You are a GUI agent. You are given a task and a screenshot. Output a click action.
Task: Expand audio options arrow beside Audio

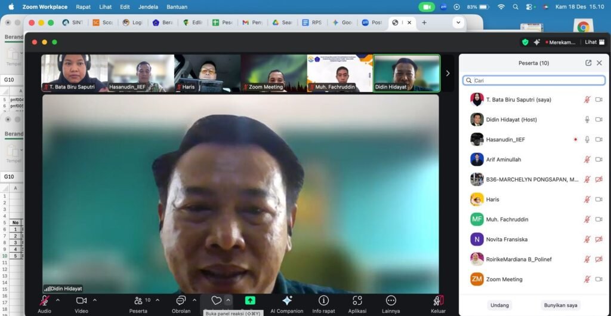pos(58,300)
